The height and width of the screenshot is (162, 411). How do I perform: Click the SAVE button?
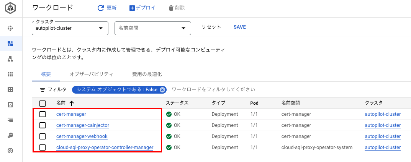click(239, 27)
